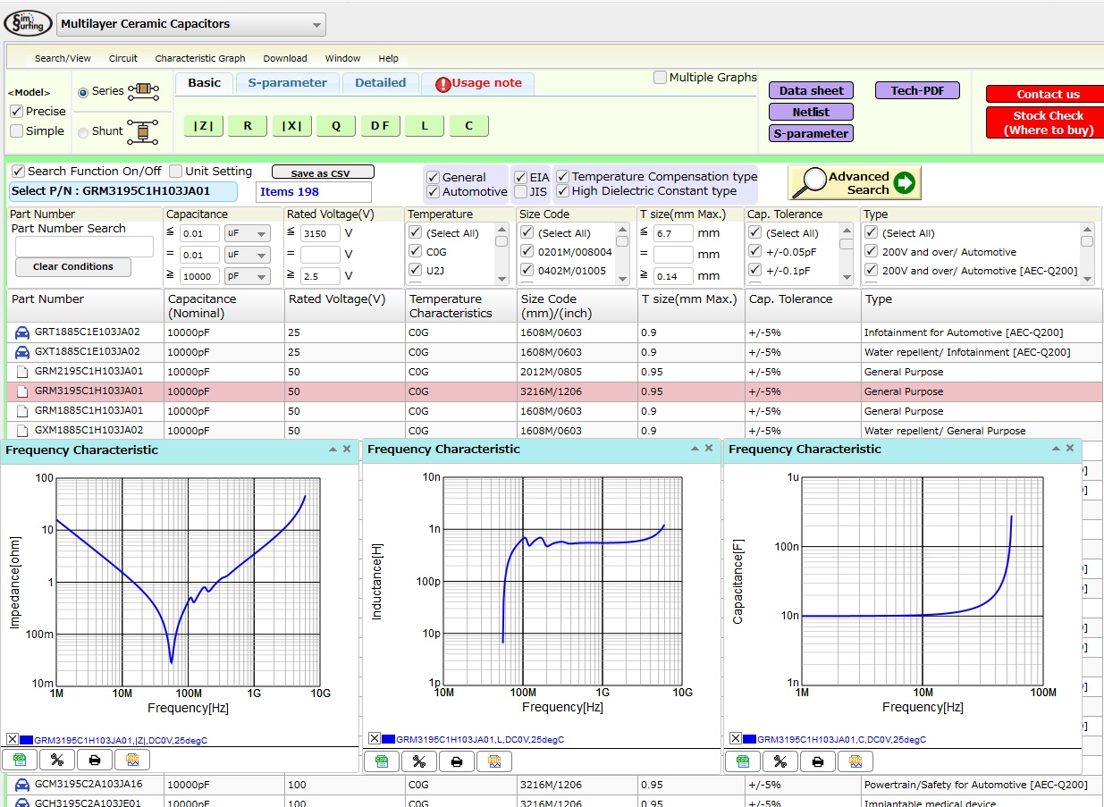Enable the Unit Setting checkbox

click(x=176, y=171)
